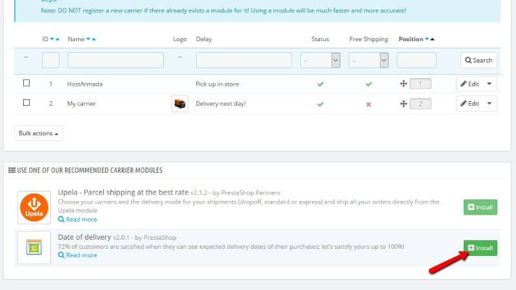Click My carrier truck logo thumbnail
Image resolution: width=516 pixels, height=290 pixels.
[x=179, y=104]
